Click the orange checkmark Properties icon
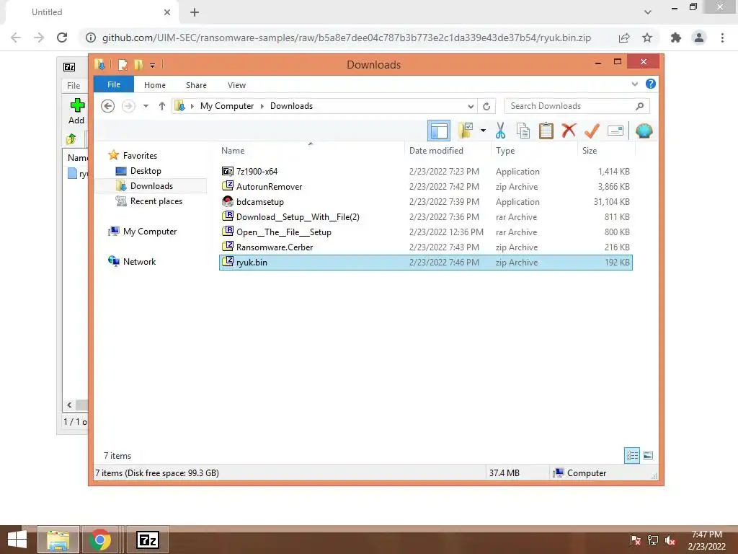The image size is (738, 554). [x=592, y=131]
